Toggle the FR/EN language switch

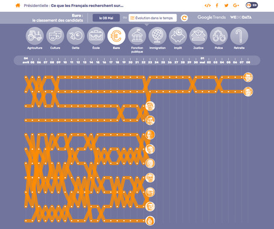252,5
